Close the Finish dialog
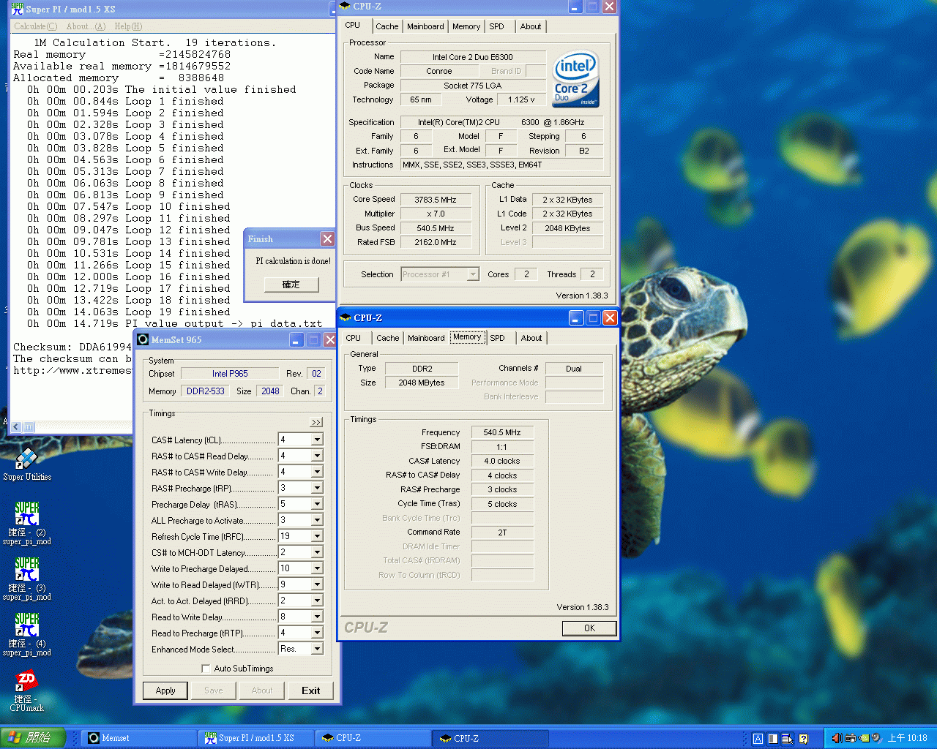The height and width of the screenshot is (749, 937). 327,238
